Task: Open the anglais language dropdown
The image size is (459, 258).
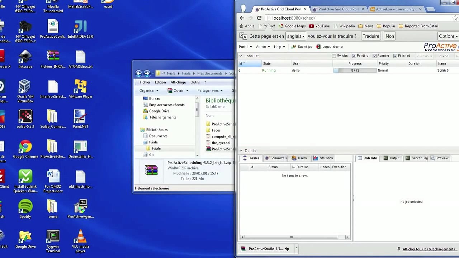Action: point(296,36)
